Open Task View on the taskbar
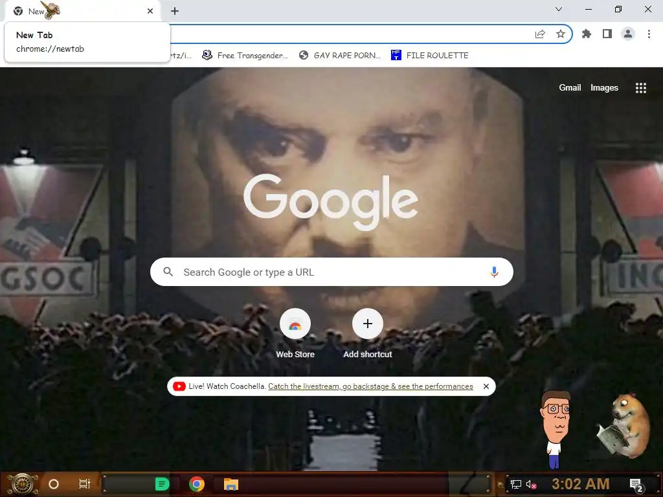The height and width of the screenshot is (497, 663). [x=85, y=484]
